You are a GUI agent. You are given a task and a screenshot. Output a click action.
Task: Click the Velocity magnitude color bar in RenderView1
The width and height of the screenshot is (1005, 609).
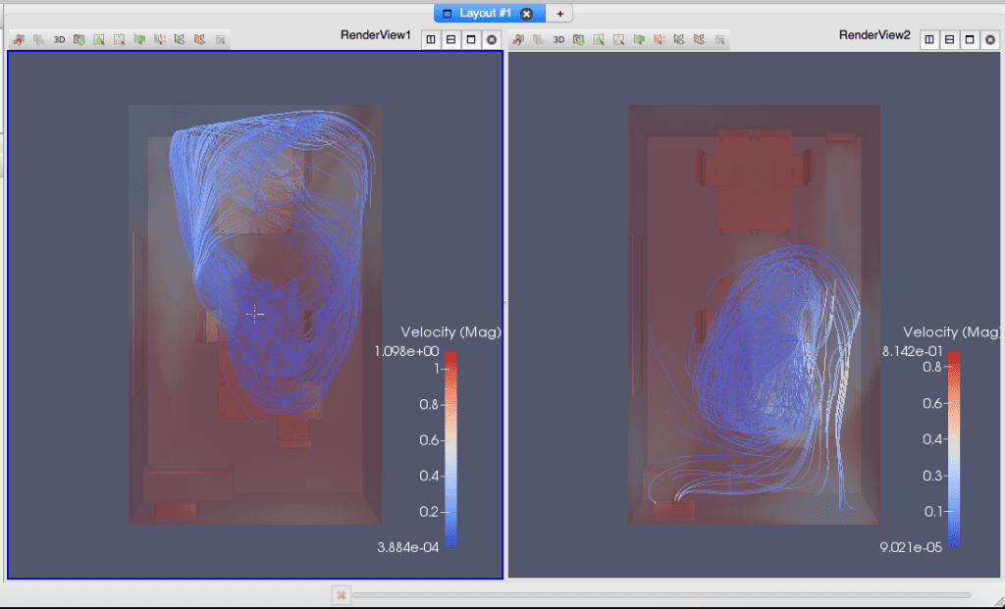point(451,441)
